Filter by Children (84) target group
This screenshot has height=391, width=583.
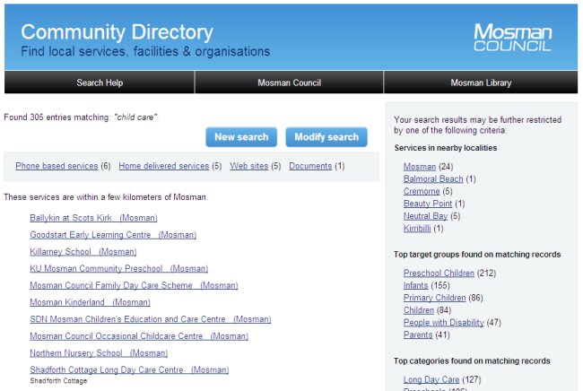coord(419,310)
